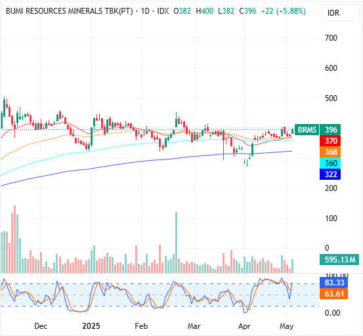Click the Apr date axis label
This screenshot has width=363, height=336.
coord(244,326)
